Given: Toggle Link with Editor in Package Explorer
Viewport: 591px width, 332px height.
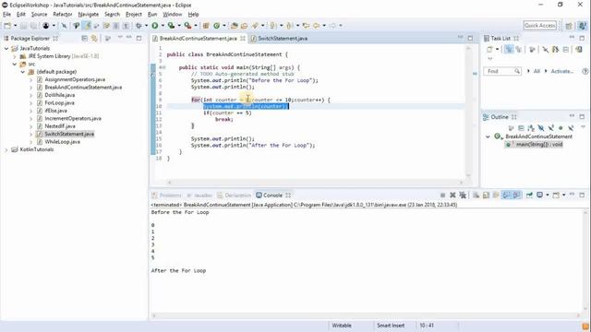Looking at the screenshot, I should [x=94, y=39].
